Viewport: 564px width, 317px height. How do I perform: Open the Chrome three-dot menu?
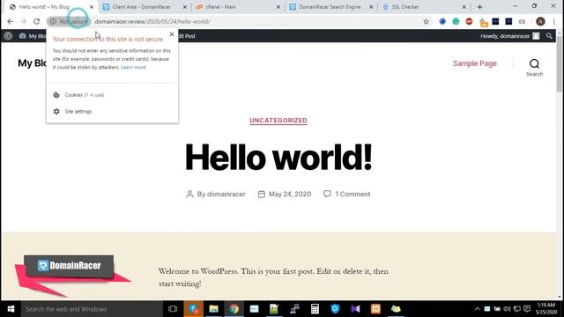(554, 21)
